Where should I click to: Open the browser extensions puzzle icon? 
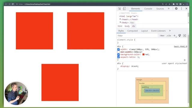pos(173,4)
